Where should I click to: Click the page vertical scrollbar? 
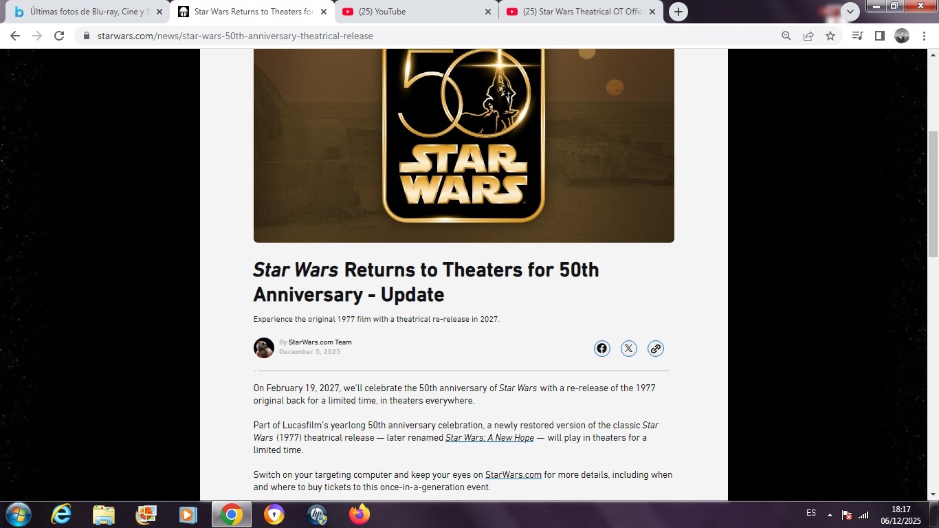[x=933, y=192]
